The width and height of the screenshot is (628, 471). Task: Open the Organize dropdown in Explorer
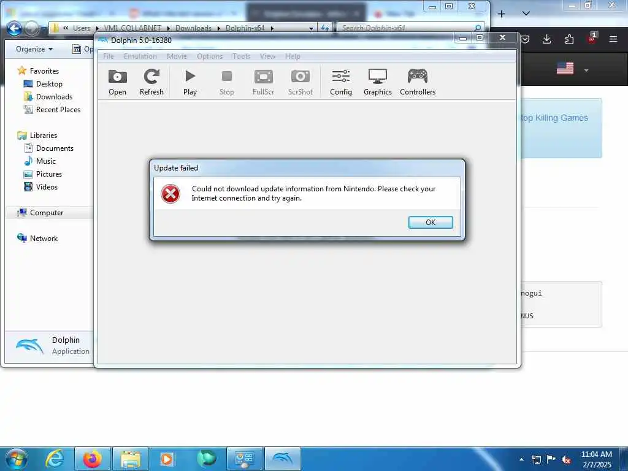(34, 49)
